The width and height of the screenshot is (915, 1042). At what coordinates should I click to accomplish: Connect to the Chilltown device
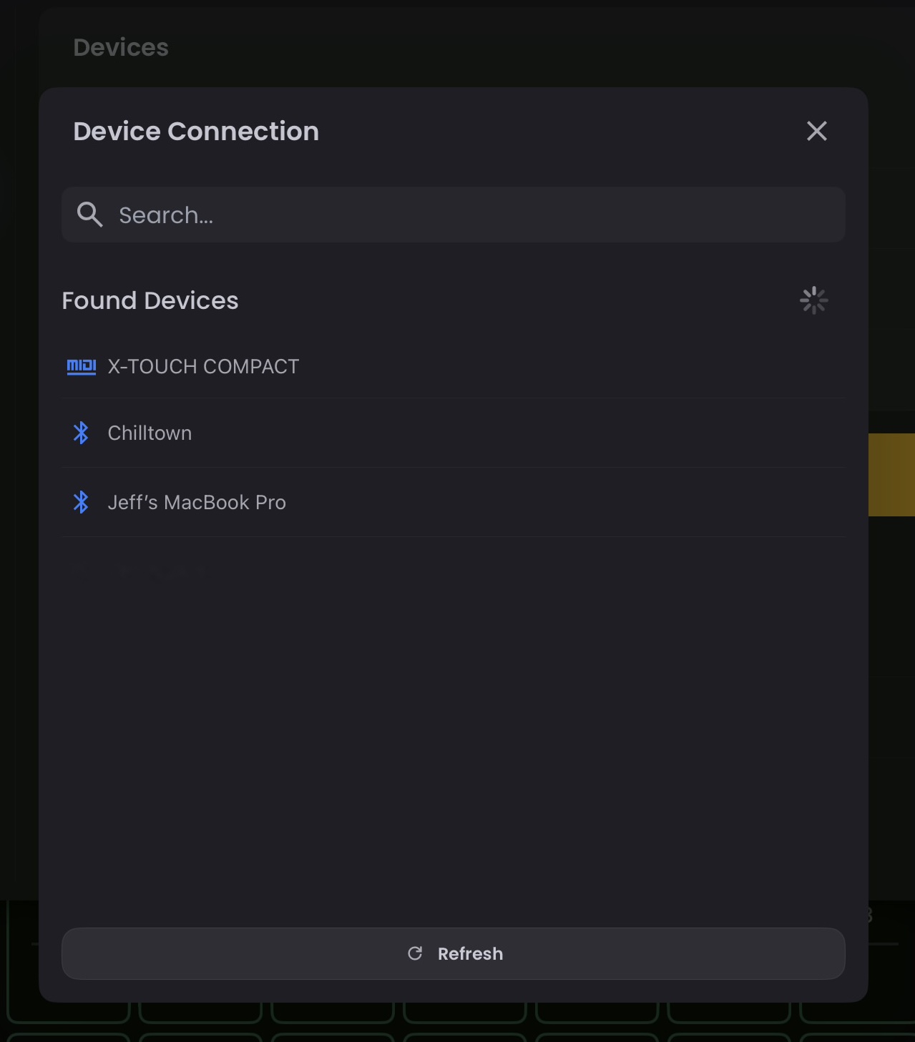150,433
